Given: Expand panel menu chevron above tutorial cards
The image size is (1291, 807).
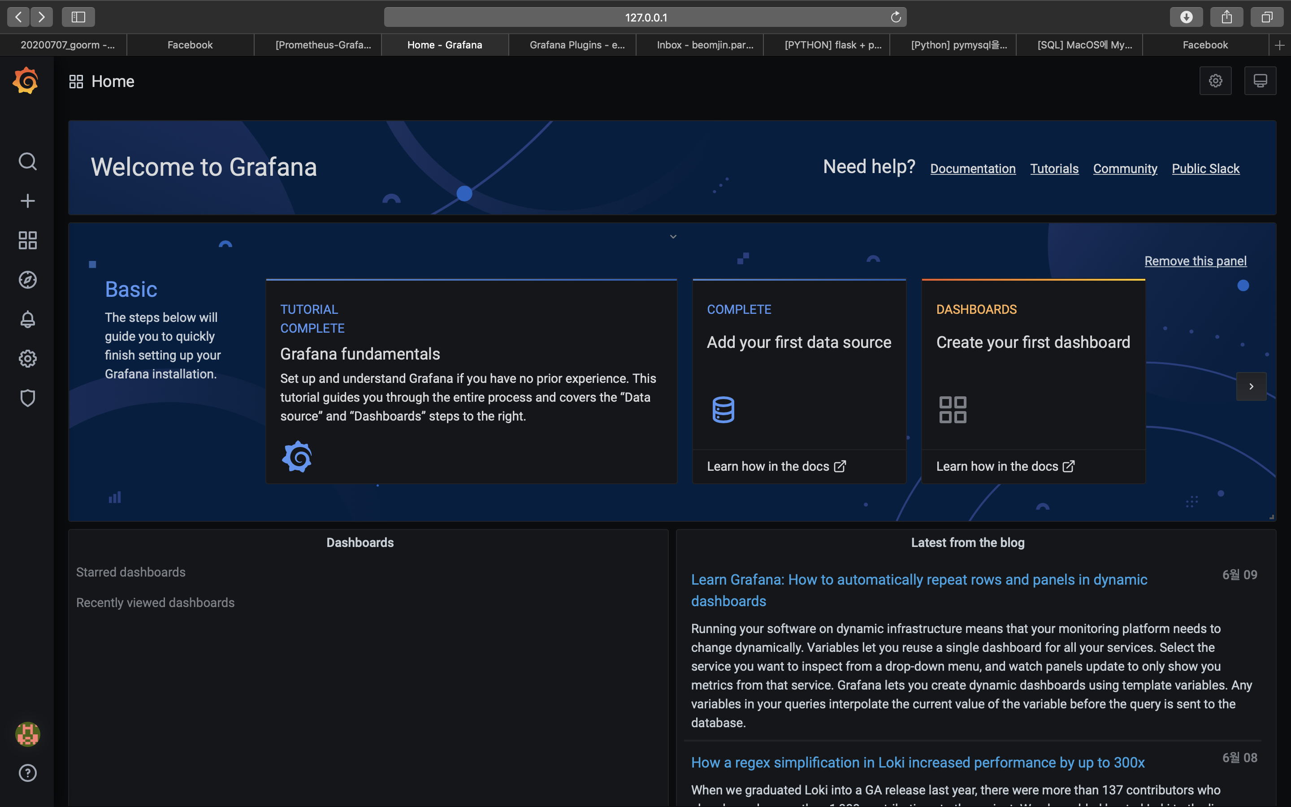Looking at the screenshot, I should coord(673,236).
